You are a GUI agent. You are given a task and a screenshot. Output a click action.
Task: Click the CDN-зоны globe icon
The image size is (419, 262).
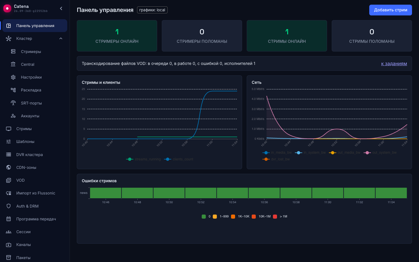tap(9, 167)
